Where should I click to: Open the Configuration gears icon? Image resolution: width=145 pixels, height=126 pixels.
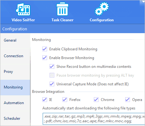click(x=102, y=9)
